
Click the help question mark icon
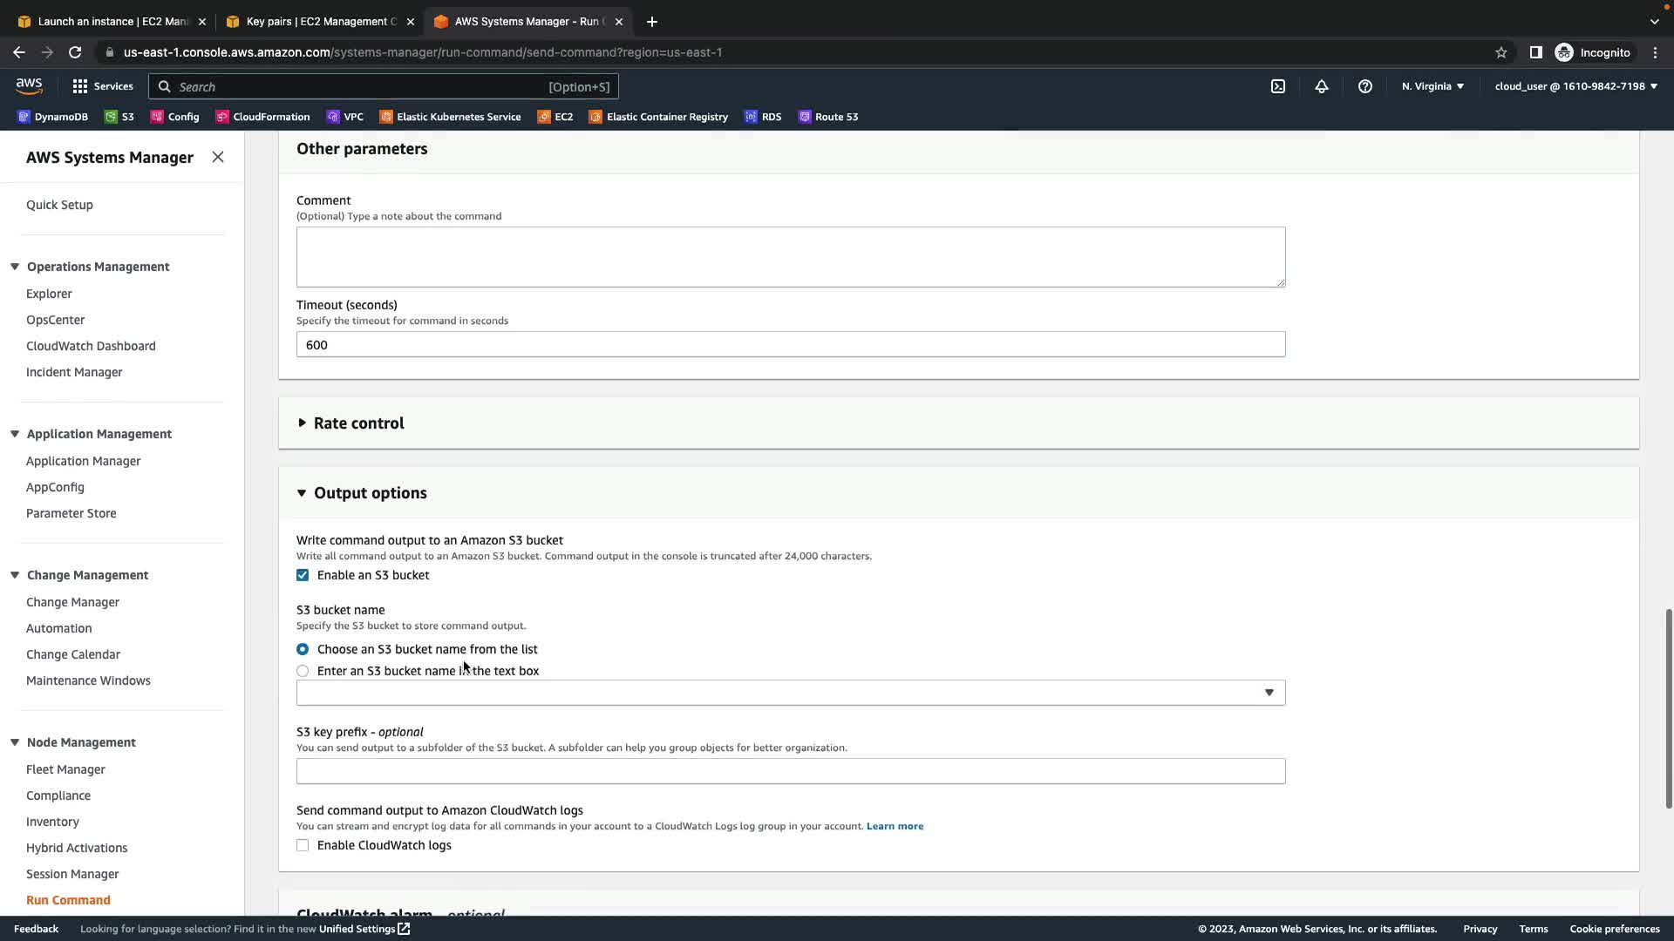coord(1365,86)
